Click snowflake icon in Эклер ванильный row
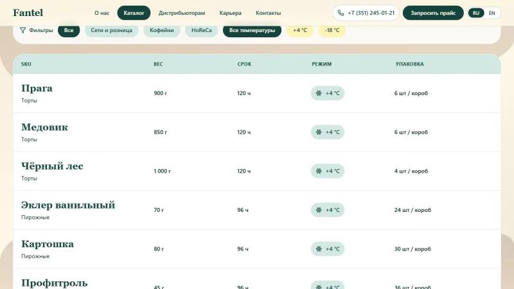This screenshot has height=289, width=514. pyautogui.click(x=319, y=210)
